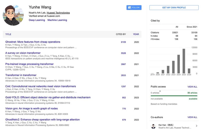Open the Ghostnet paper title

[33, 42]
